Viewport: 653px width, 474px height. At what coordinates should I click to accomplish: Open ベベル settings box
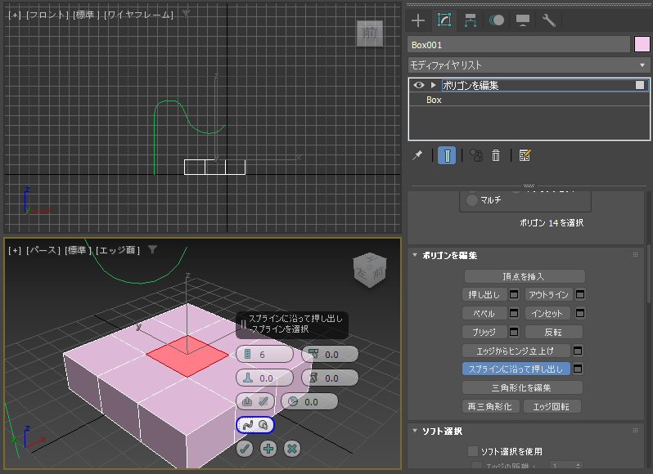point(514,313)
